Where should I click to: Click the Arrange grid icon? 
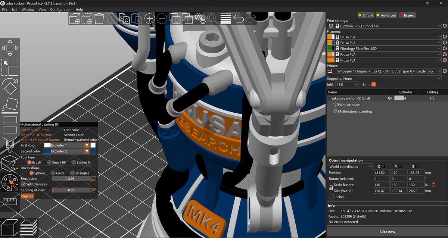coord(111,18)
